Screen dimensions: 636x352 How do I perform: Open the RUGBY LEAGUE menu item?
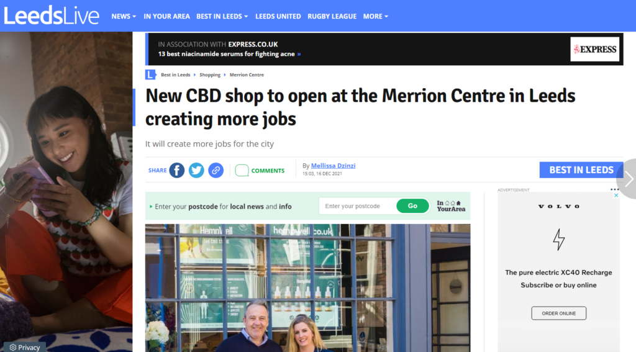coord(332,16)
